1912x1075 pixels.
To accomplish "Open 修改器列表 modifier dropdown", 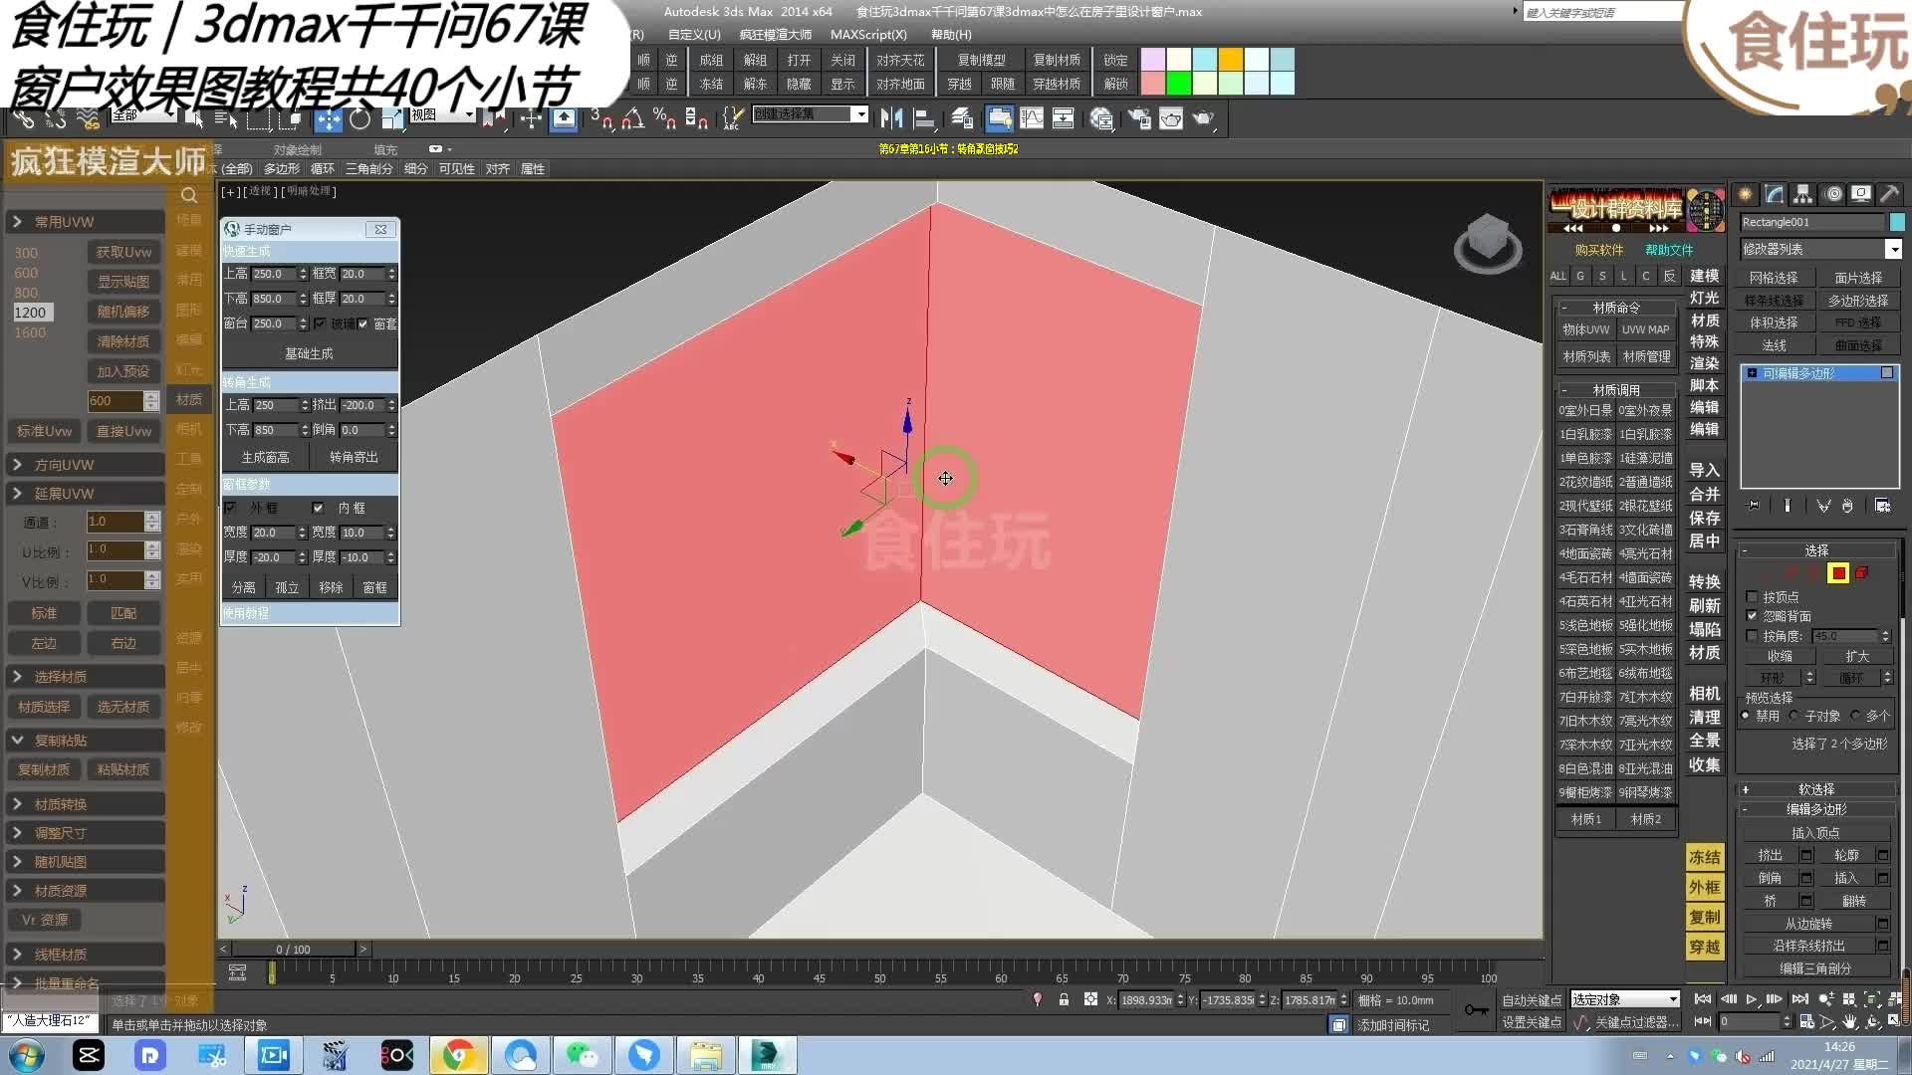I will coord(1820,249).
